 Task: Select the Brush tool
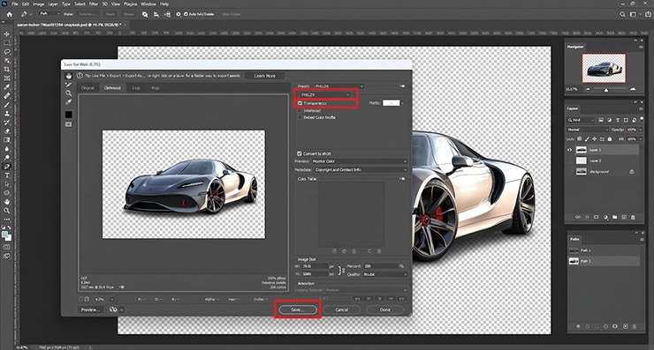click(7, 104)
